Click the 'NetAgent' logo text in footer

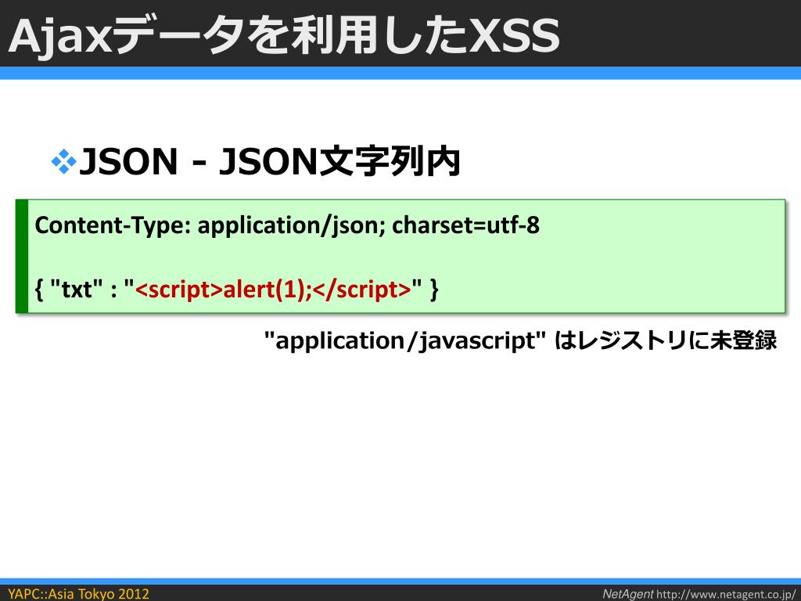(x=628, y=595)
